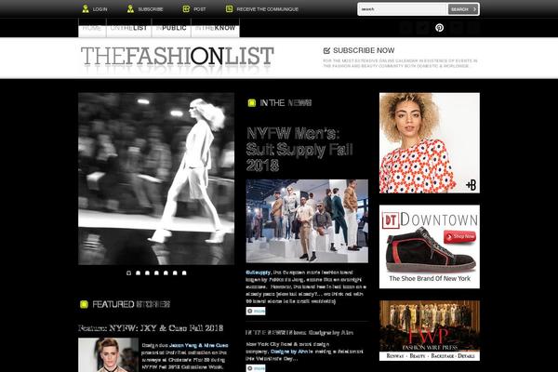Open the Subscribe link in top bar

coord(150,9)
